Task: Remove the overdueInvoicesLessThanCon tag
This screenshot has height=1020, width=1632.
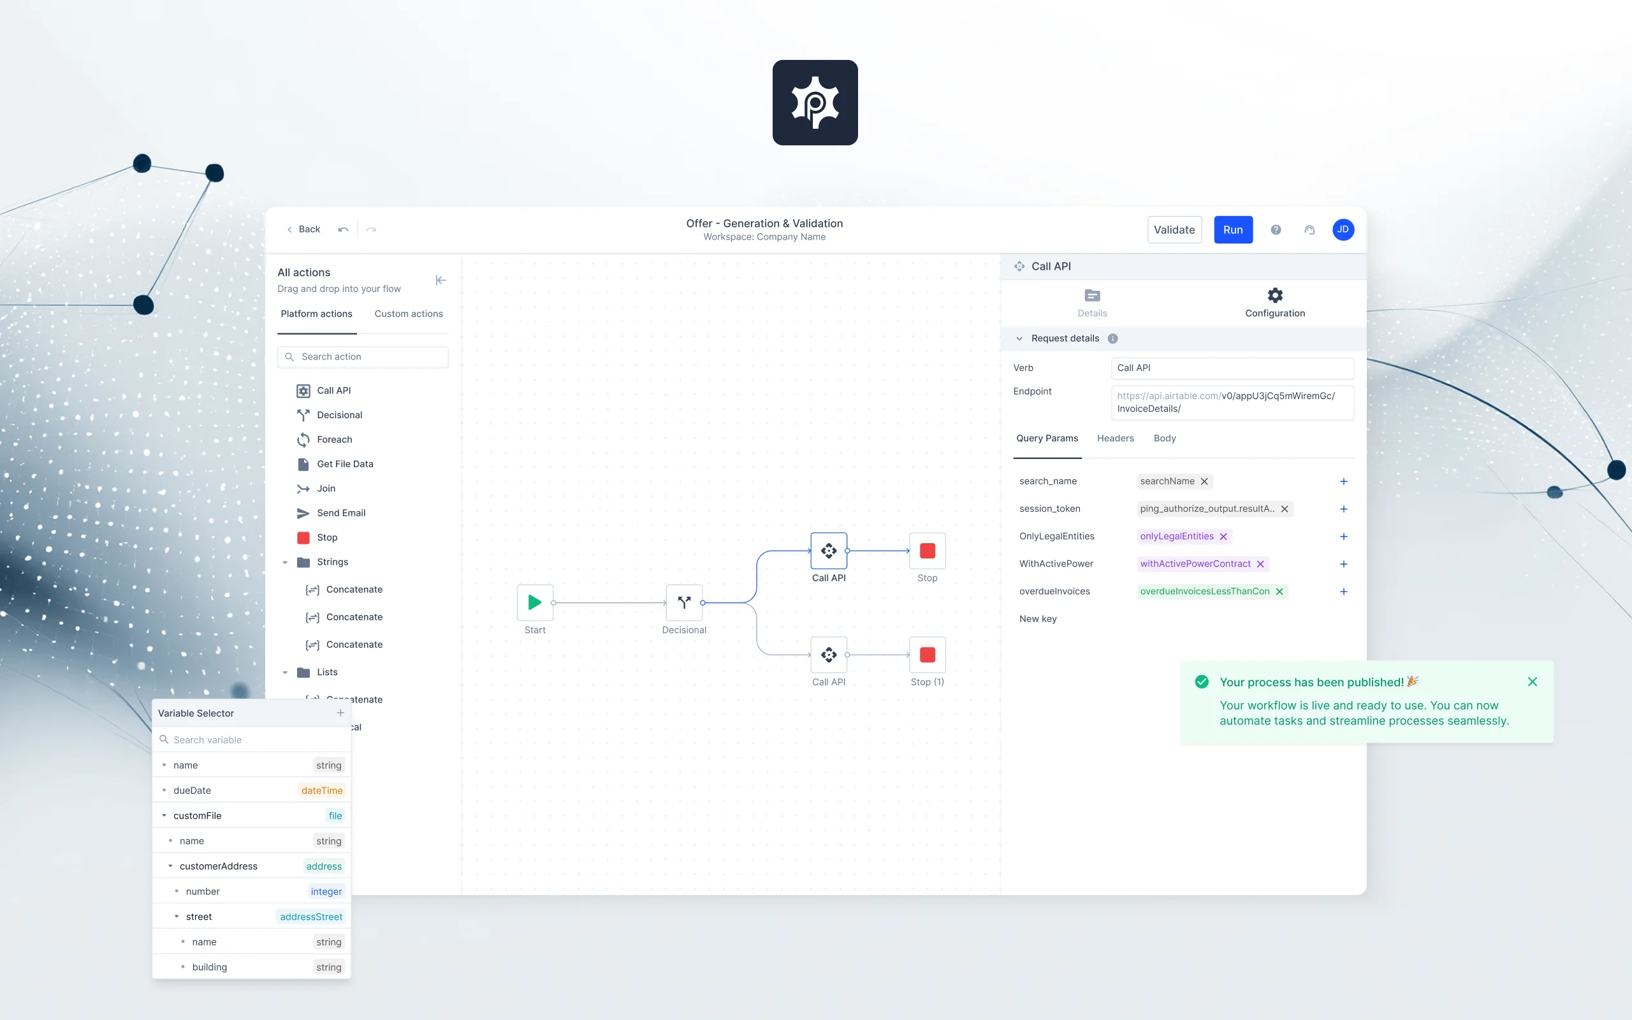Action: click(1279, 592)
